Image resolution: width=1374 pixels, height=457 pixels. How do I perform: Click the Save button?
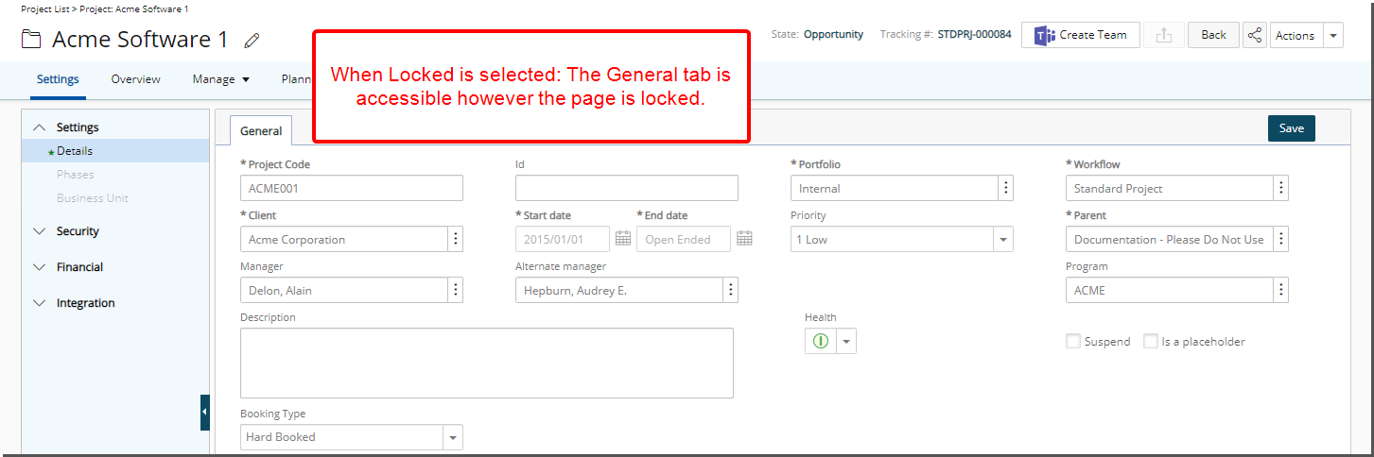point(1291,128)
